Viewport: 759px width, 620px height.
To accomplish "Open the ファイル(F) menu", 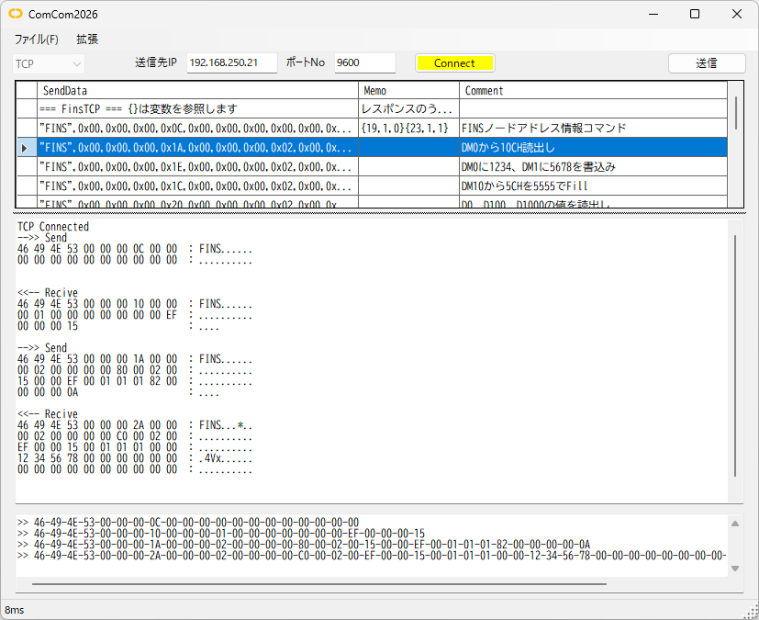I will tap(37, 39).
